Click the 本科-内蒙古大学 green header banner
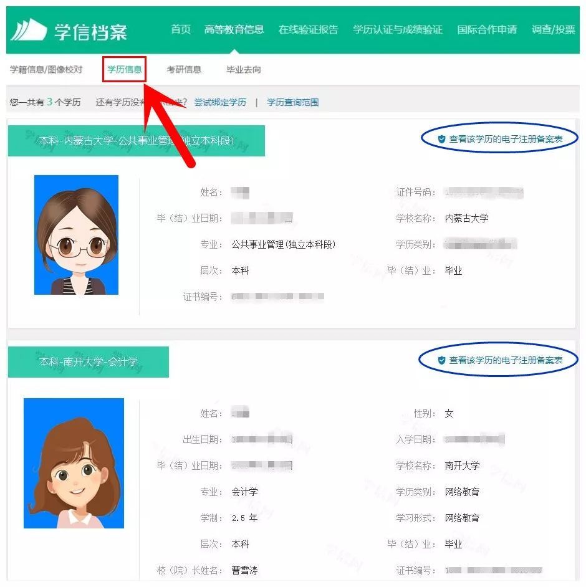Screen dimensions: 586x587 point(136,142)
